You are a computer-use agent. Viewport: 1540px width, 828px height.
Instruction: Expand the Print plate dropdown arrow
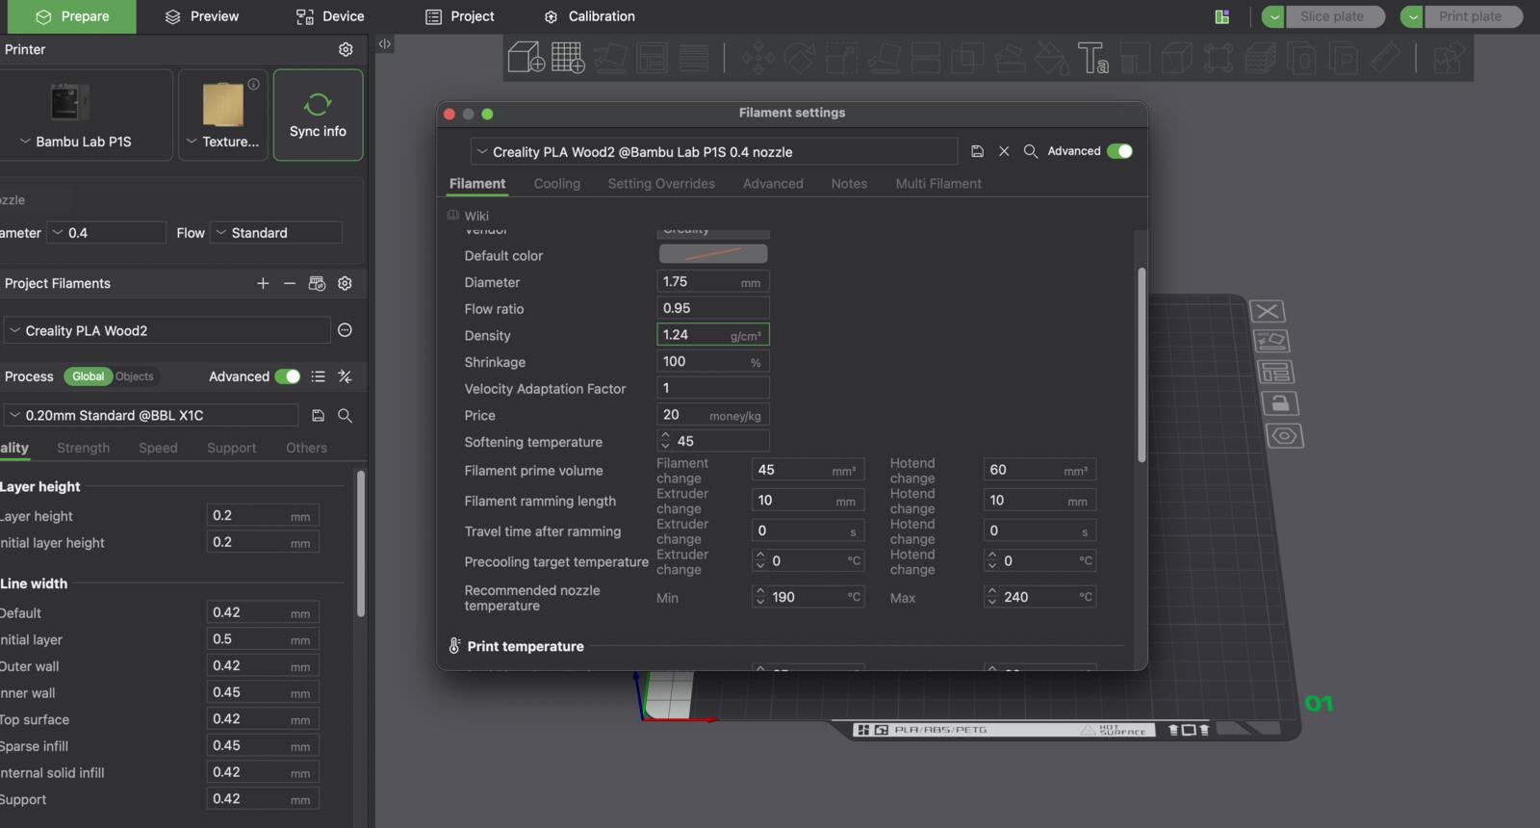pos(1412,16)
